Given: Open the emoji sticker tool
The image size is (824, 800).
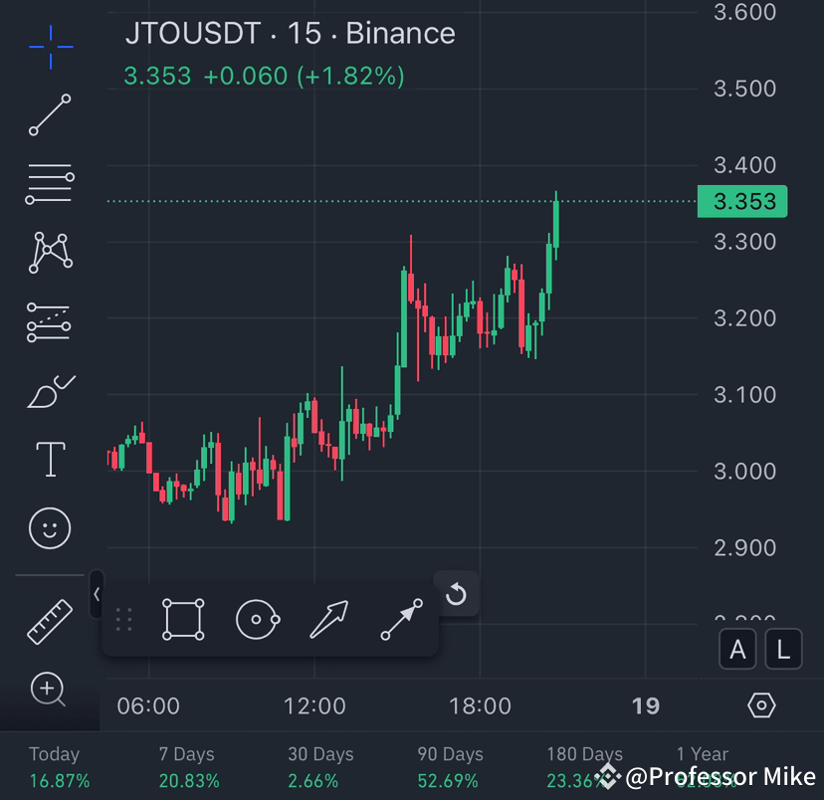Looking at the screenshot, I should pos(49,528).
